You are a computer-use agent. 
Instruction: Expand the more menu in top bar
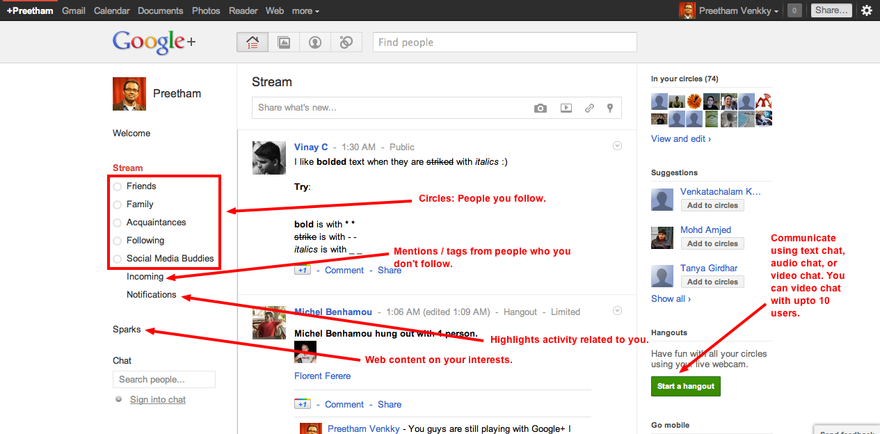click(x=305, y=10)
